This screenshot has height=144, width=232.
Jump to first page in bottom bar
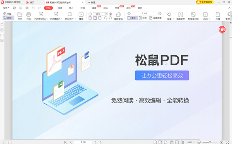pyautogui.click(x=65, y=142)
